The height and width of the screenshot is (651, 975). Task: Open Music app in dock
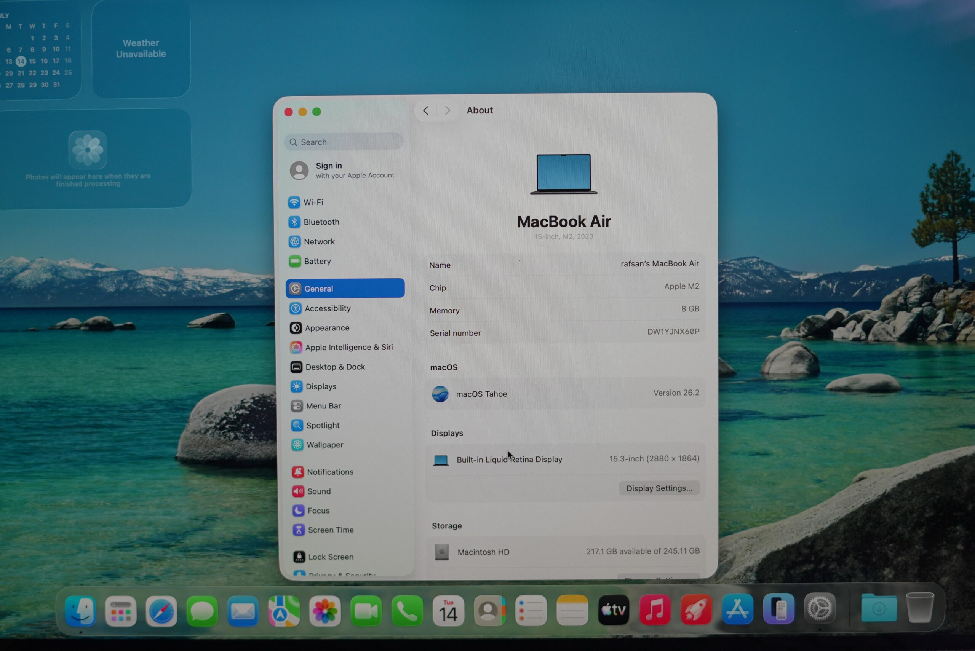click(x=655, y=610)
